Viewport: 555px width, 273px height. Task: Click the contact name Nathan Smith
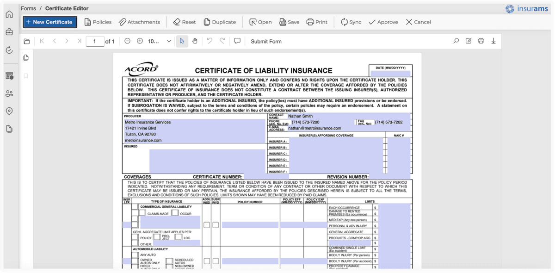(300, 116)
